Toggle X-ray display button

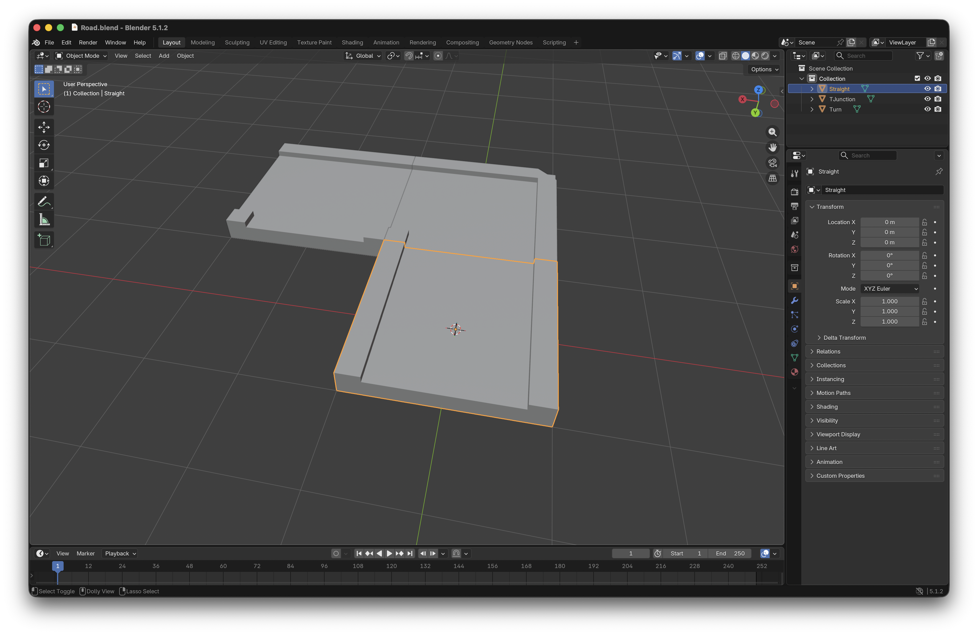[x=723, y=56]
